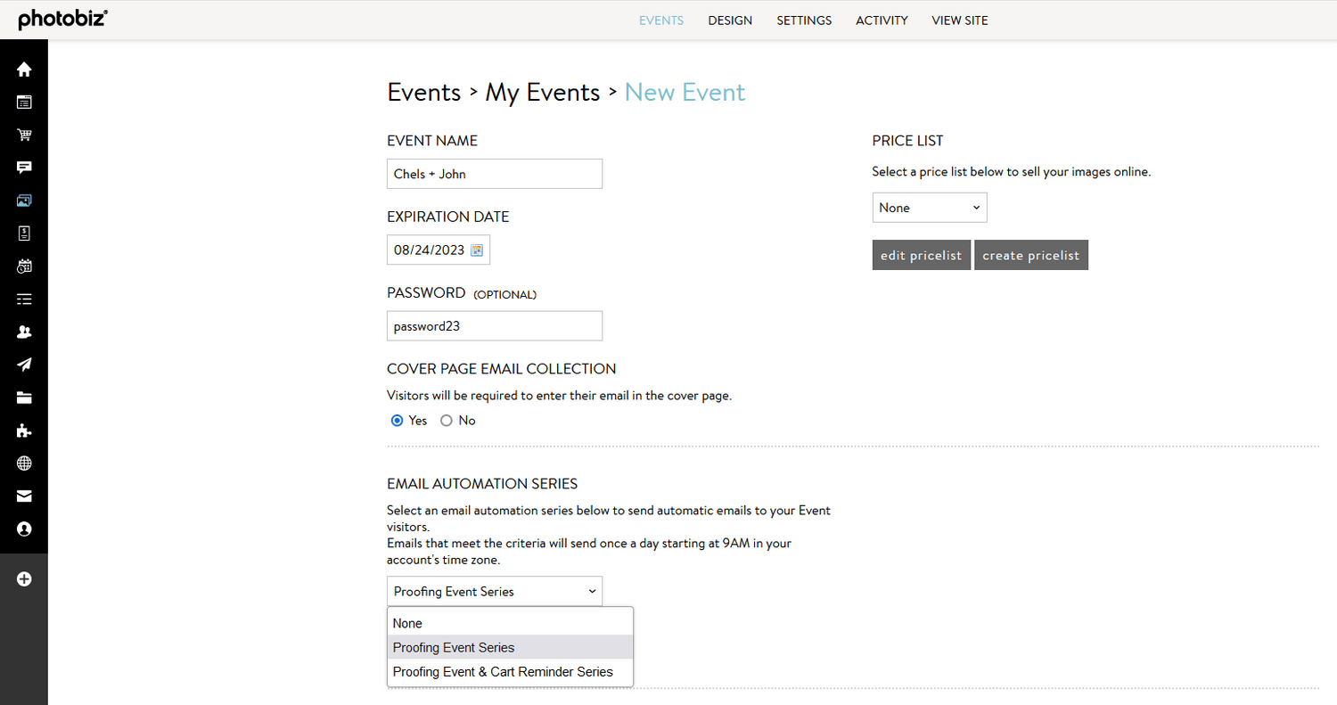
Task: Click the invoice document icon in the sidebar
Action: [24, 233]
